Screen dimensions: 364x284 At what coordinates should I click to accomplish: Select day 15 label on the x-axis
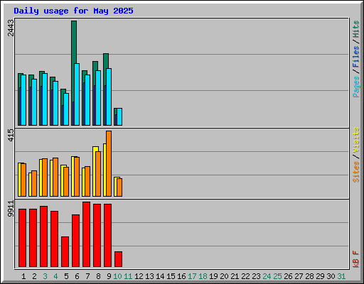click(171, 276)
